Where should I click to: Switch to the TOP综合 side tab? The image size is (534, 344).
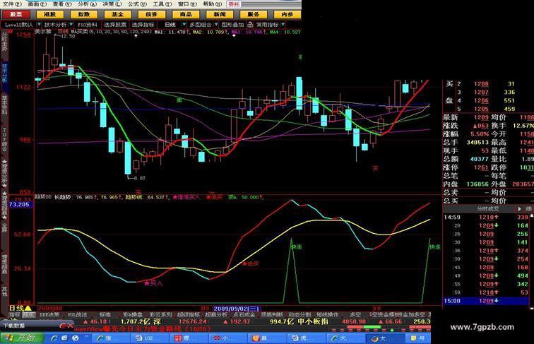(x=4, y=139)
